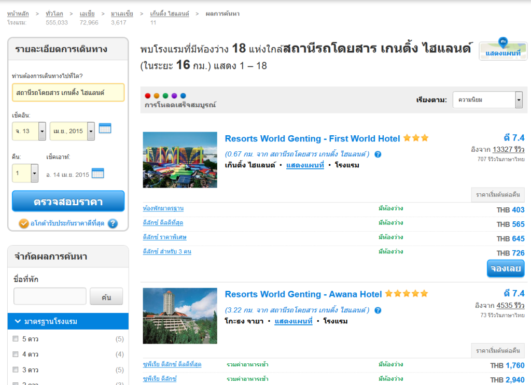Image resolution: width=531 pixels, height=385 pixels.
Task: Tick the 4 ดาว checkbox
Action: click(x=15, y=354)
